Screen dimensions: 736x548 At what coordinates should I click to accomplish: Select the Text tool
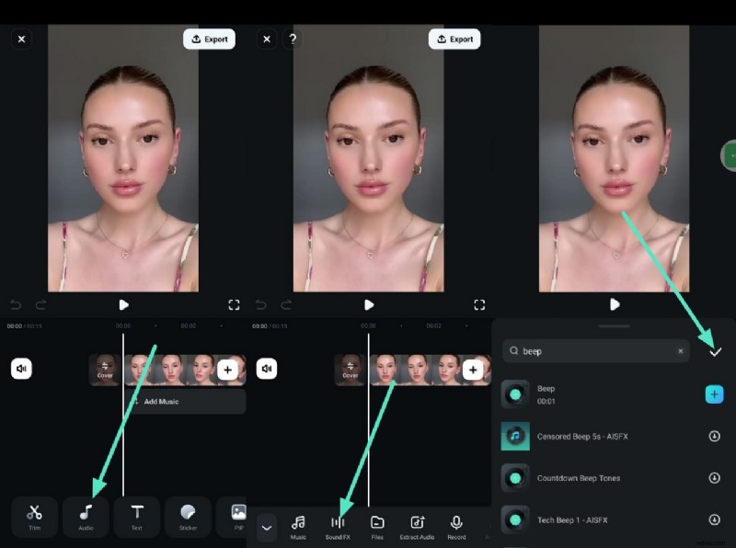[137, 517]
